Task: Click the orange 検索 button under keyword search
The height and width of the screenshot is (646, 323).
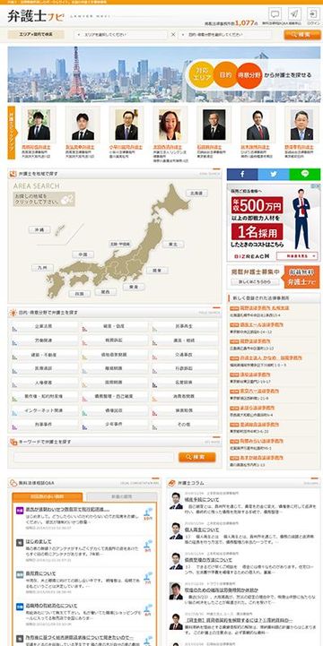Action: coord(197,457)
